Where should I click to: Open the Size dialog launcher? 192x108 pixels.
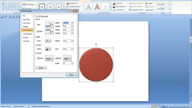[170, 13]
